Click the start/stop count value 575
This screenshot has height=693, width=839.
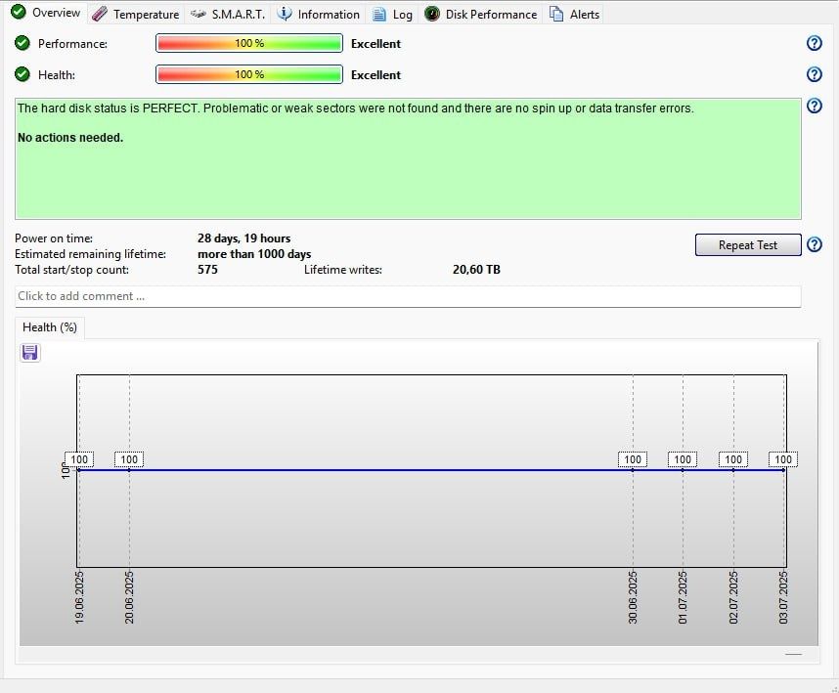pos(207,270)
